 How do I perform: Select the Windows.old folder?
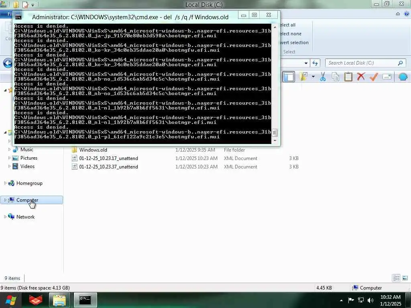pyautogui.click(x=93, y=150)
